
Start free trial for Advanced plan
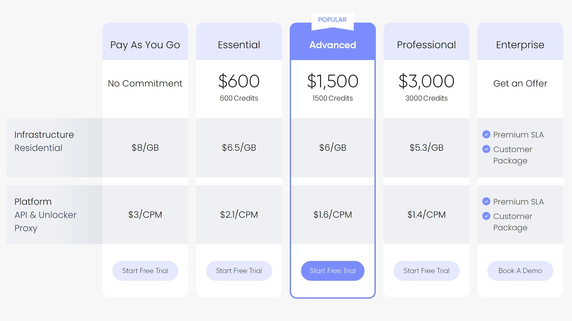click(x=332, y=271)
